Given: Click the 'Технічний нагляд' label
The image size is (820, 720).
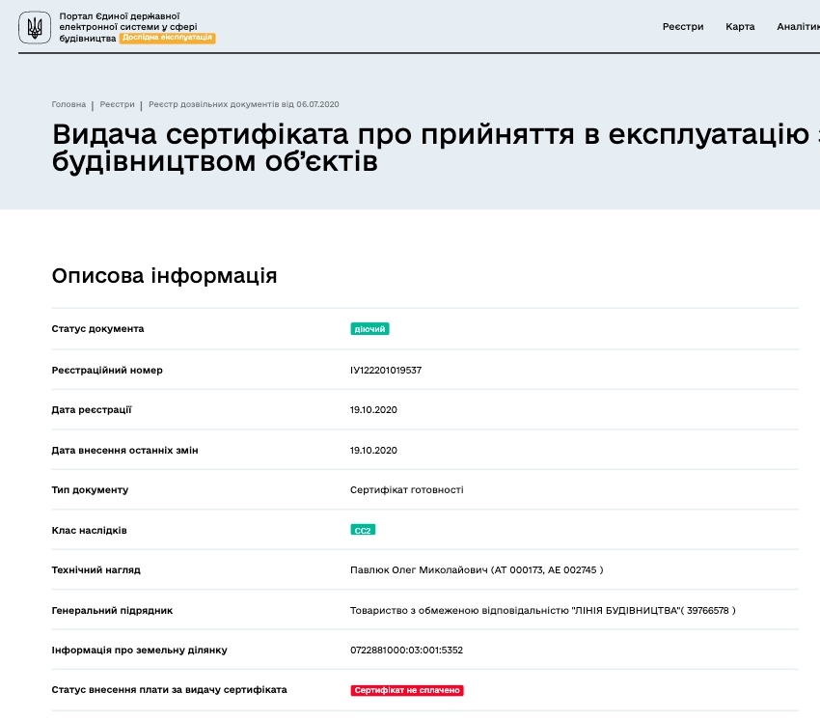Looking at the screenshot, I should pyautogui.click(x=96, y=569).
